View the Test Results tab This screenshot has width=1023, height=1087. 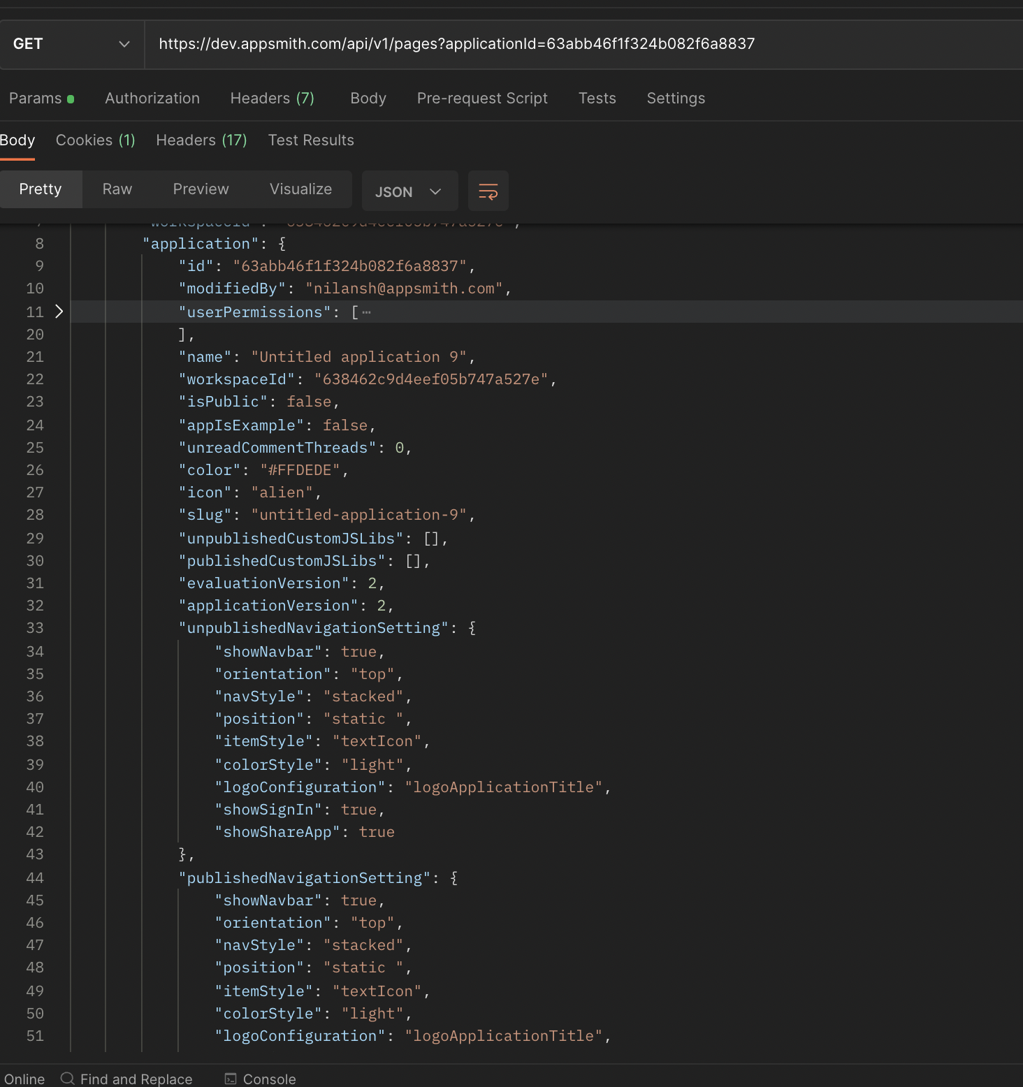pyautogui.click(x=311, y=140)
